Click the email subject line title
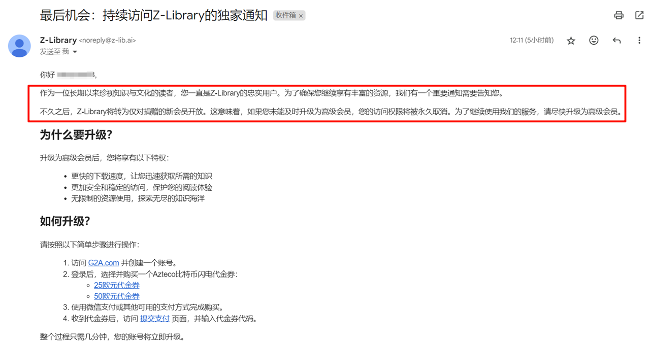650x345 pixels. [x=153, y=15]
